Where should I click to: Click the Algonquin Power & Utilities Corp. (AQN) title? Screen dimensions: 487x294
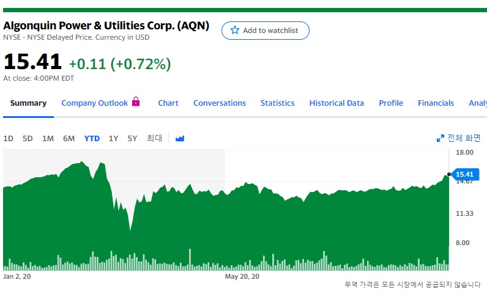tap(106, 26)
